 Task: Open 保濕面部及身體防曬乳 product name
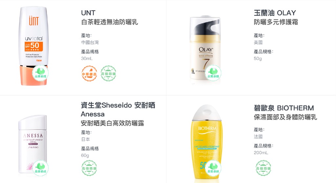tap(285, 117)
